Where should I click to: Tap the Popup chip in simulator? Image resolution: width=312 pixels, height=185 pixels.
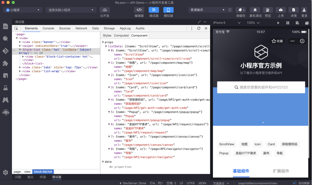pos(224,153)
